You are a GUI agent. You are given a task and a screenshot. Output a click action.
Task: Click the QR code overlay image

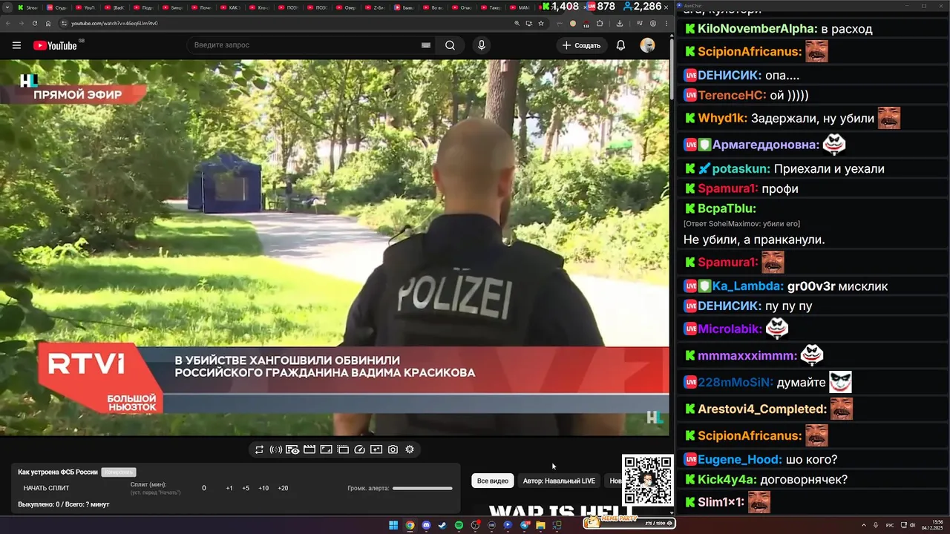coord(647,481)
